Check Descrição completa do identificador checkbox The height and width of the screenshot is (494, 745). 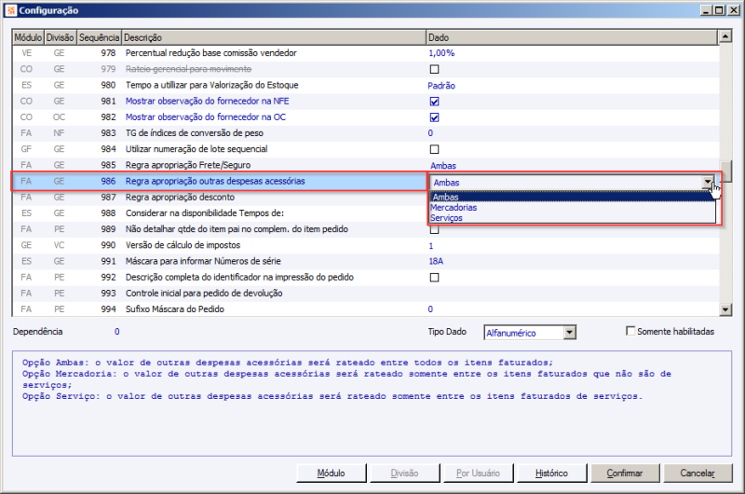[434, 277]
